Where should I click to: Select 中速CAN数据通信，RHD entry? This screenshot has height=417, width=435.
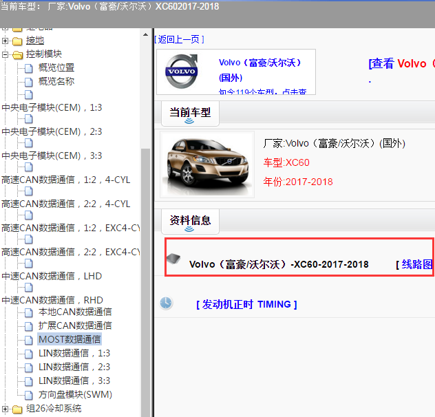[52, 300]
